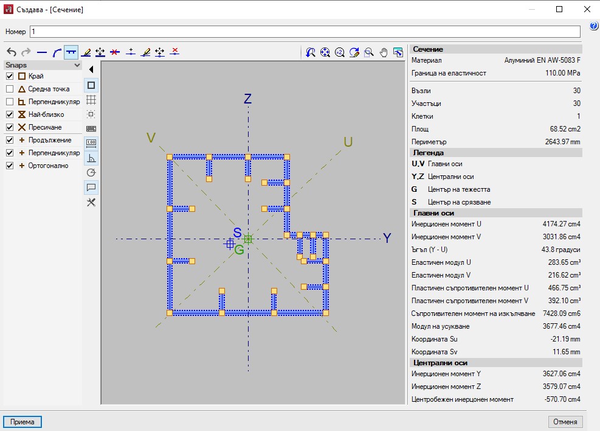600x431 pixels.
Task: Select the straight line segment tool
Action: coord(42,52)
